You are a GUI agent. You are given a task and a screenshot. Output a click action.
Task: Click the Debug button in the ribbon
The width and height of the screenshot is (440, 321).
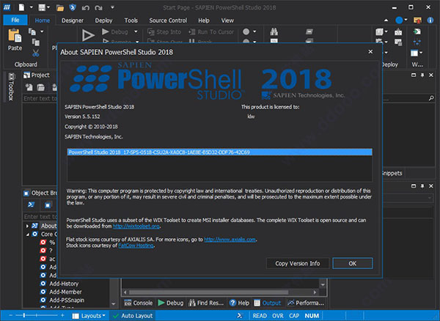coord(115,32)
